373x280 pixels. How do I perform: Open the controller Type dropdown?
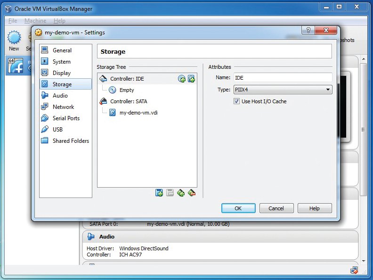click(x=282, y=90)
